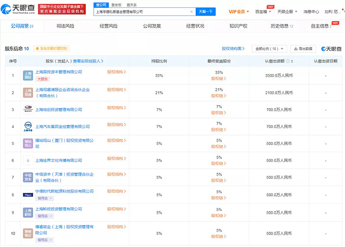The height and width of the screenshot is (247, 345).
Task: Open the user account menu 加利·尼...
Action: pyautogui.click(x=332, y=12)
